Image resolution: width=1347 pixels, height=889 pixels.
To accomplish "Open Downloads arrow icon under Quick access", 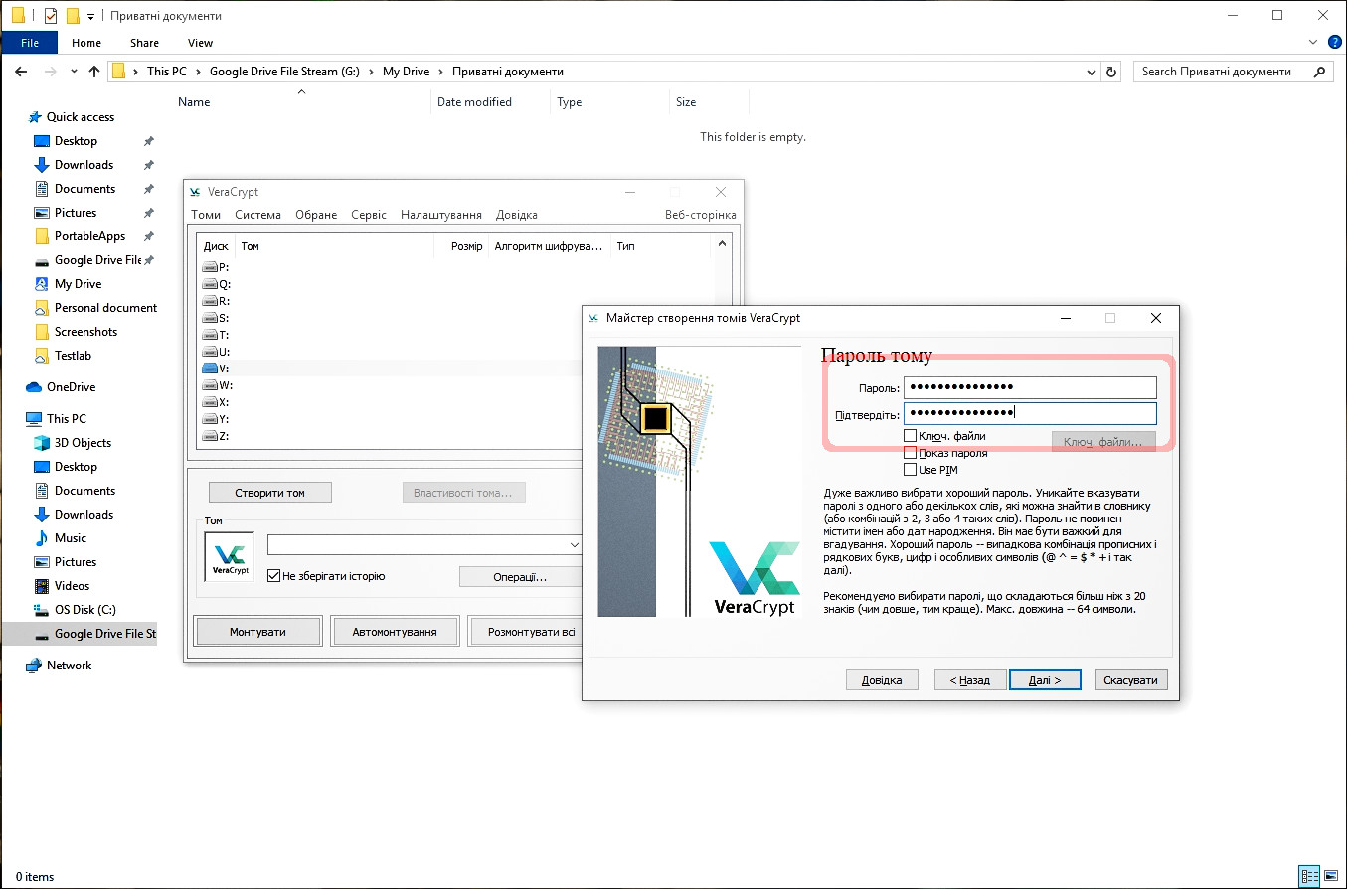I will (42, 165).
